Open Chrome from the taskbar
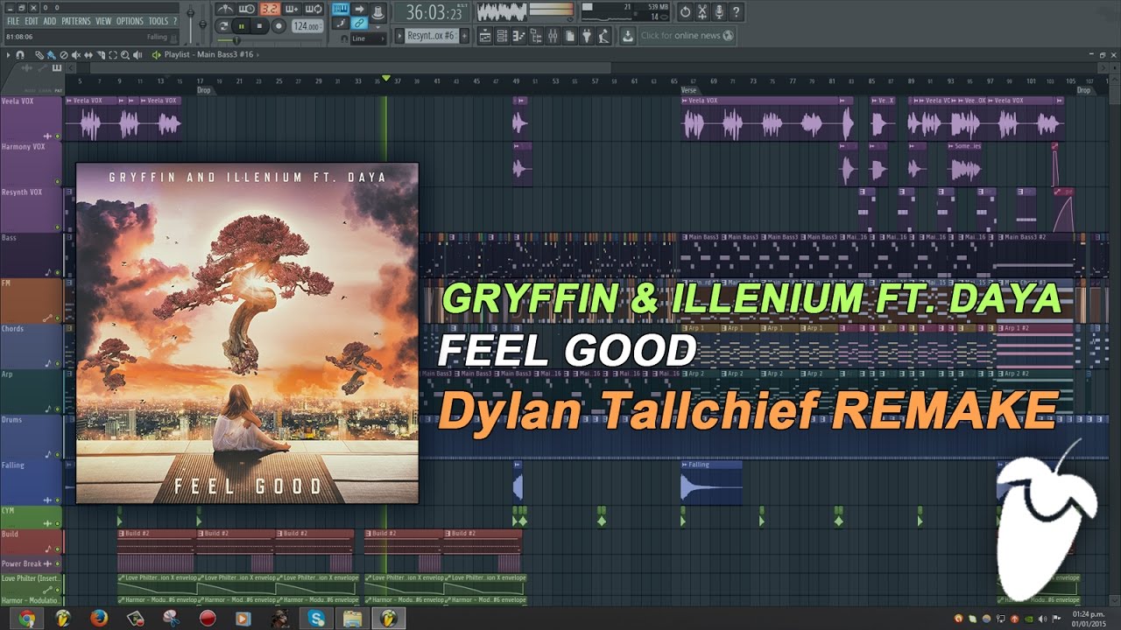This screenshot has width=1121, height=630. [x=26, y=619]
